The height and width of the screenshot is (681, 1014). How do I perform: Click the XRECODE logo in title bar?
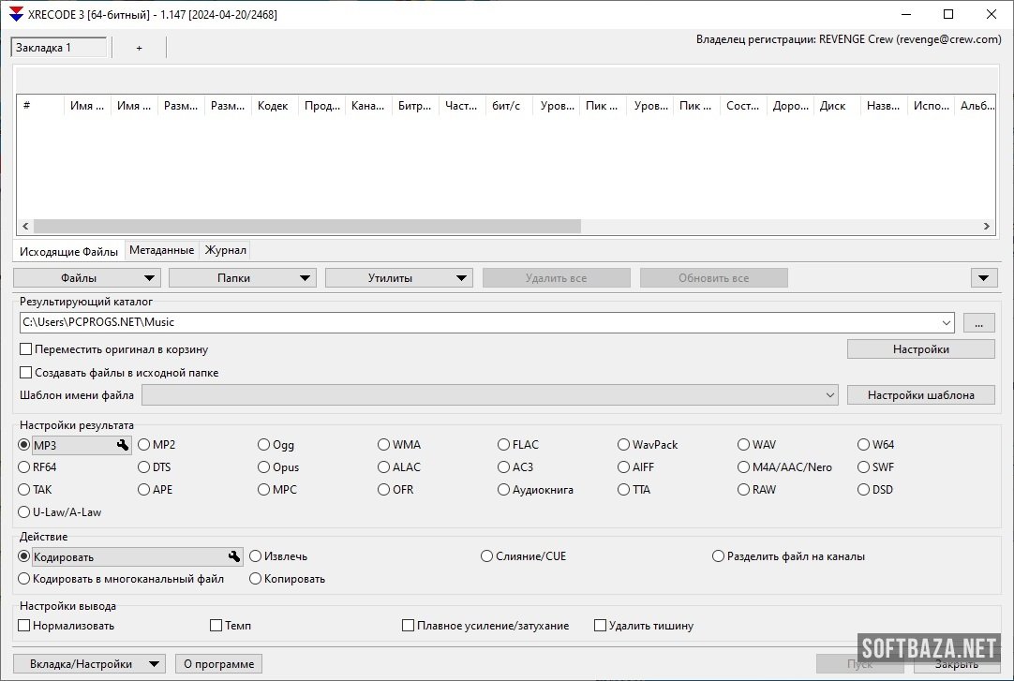[15, 14]
